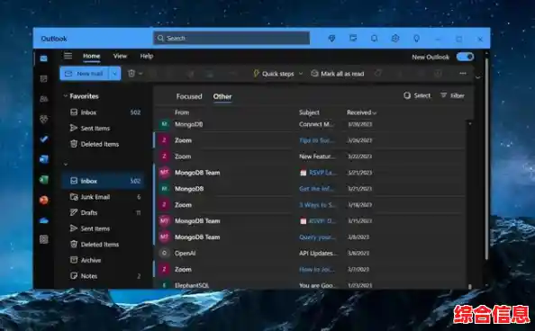Image resolution: width=535 pixels, height=331 pixels.
Task: Click the OpenAI sender avatar
Action: coord(165,253)
